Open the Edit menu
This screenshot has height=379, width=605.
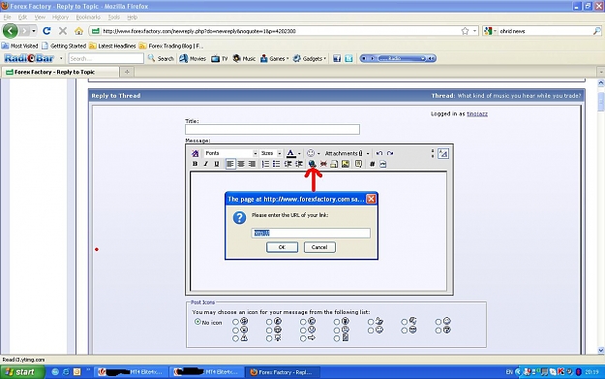(x=23, y=17)
